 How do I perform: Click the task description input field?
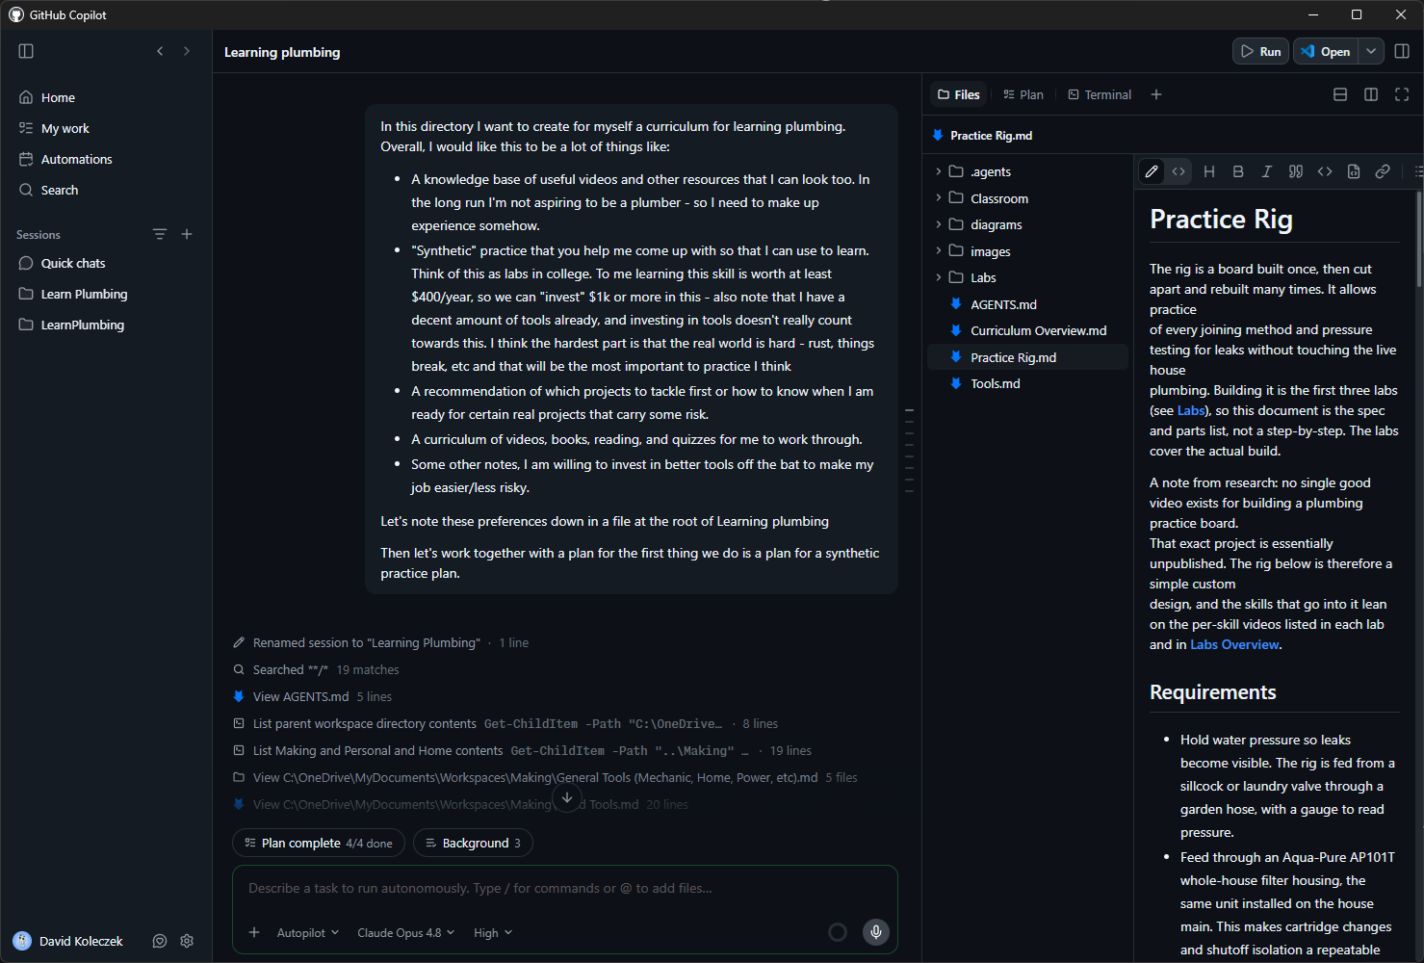coord(564,888)
